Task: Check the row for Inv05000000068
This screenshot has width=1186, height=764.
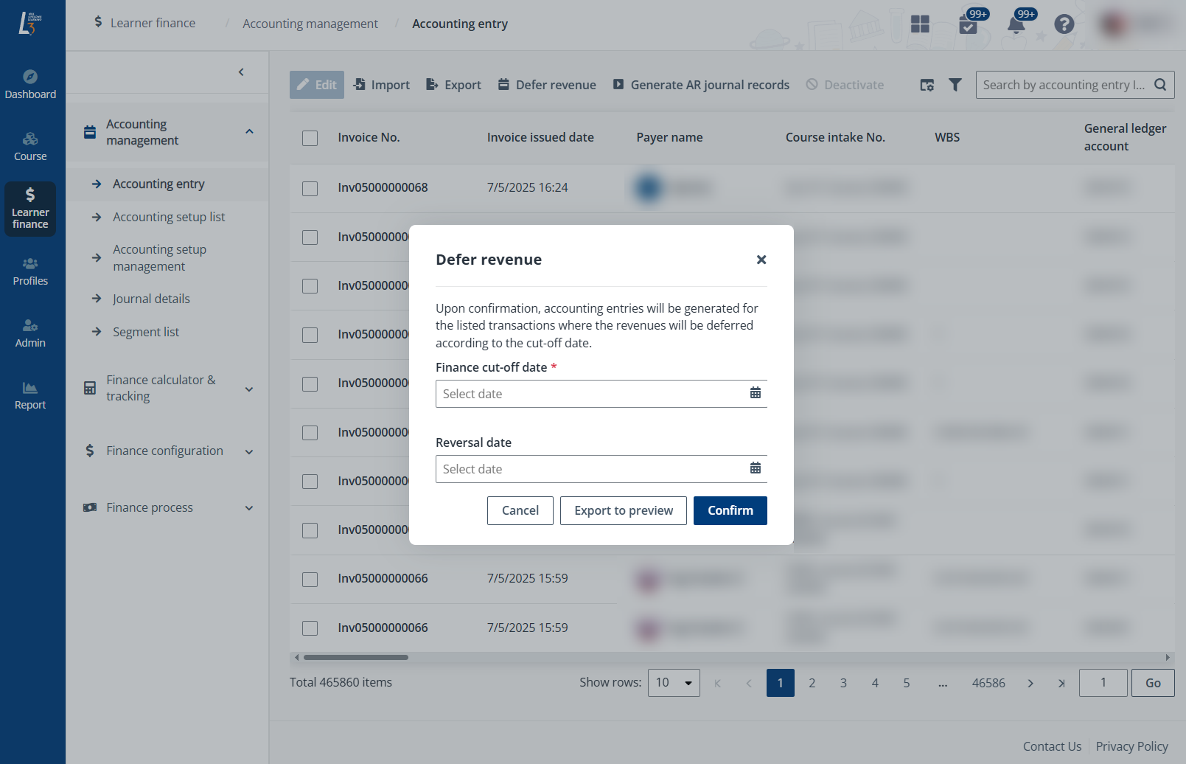Action: point(310,188)
